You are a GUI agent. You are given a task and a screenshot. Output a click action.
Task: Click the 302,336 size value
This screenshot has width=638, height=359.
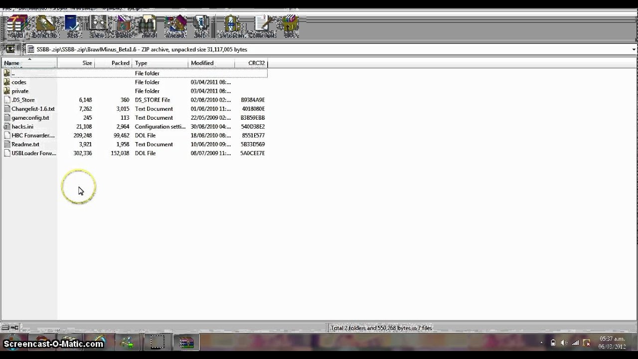tap(82, 154)
